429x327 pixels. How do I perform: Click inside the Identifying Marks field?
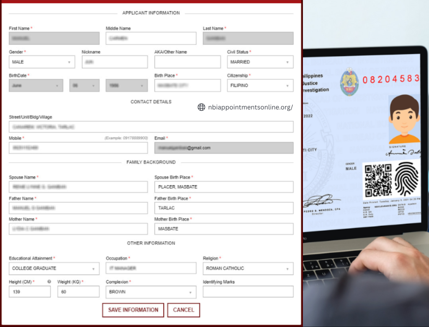(248, 291)
